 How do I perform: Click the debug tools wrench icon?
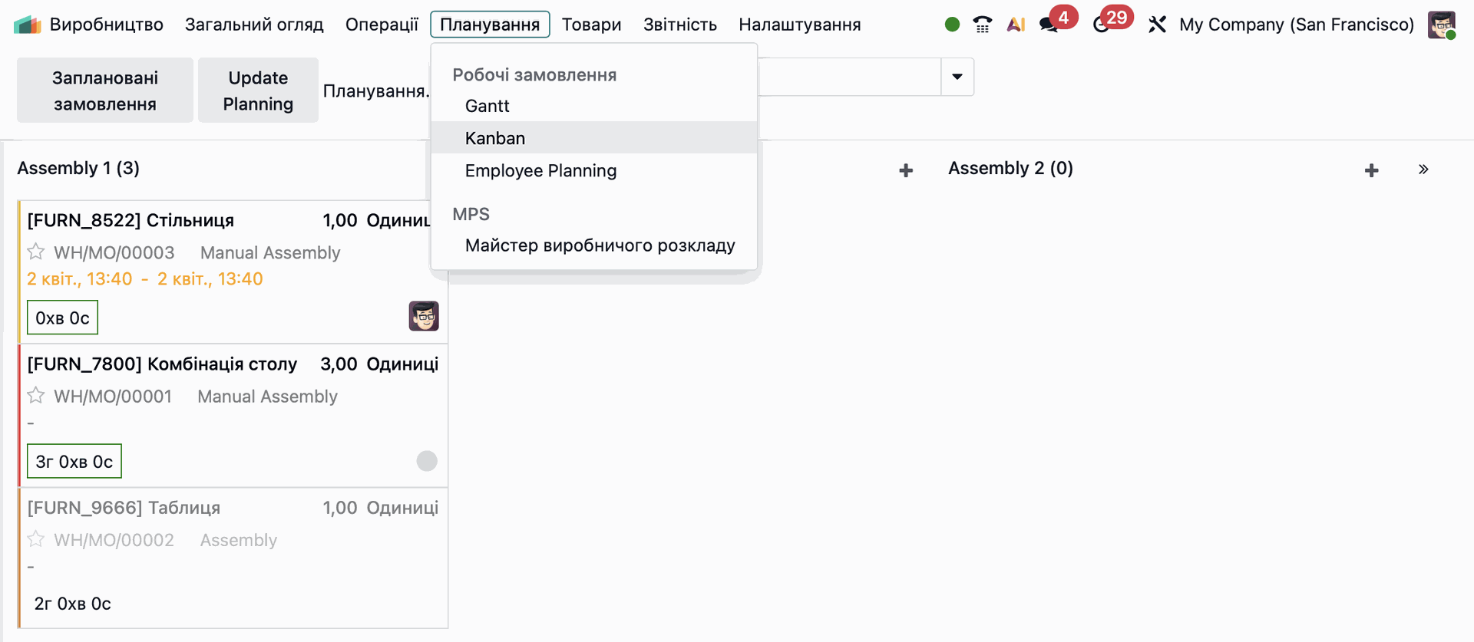1157,25
